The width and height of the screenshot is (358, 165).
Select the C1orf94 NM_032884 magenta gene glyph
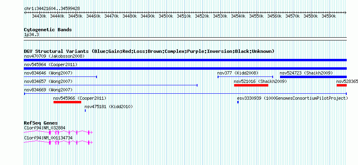[x=58, y=132]
